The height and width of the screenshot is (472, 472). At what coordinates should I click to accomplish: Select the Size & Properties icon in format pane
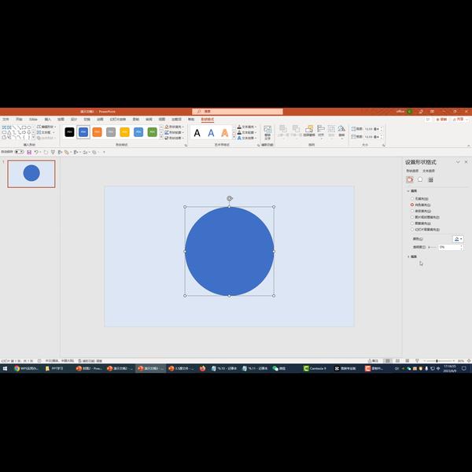click(x=431, y=179)
